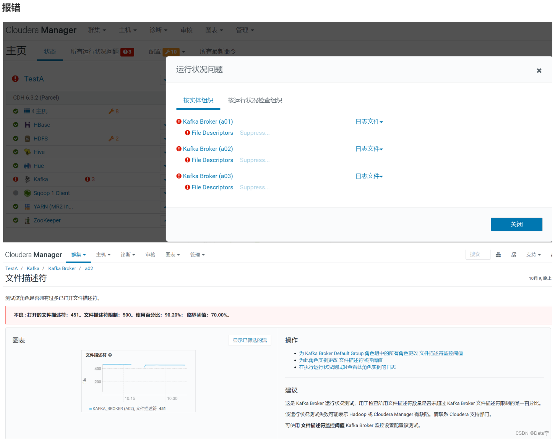This screenshot has height=439, width=555.
Task: Click the running commands icon in lower navbar
Action: (x=514, y=255)
